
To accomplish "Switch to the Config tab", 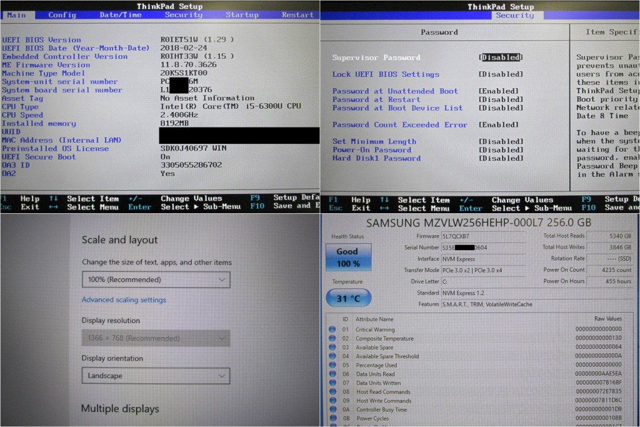I will (x=62, y=15).
